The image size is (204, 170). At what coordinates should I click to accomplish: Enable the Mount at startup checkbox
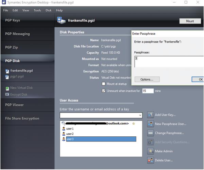104,84
